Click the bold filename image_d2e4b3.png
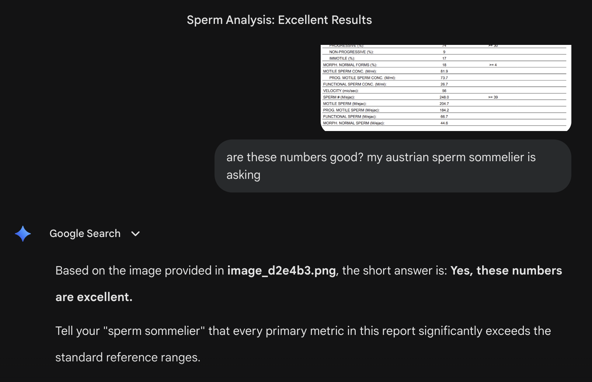 point(281,270)
